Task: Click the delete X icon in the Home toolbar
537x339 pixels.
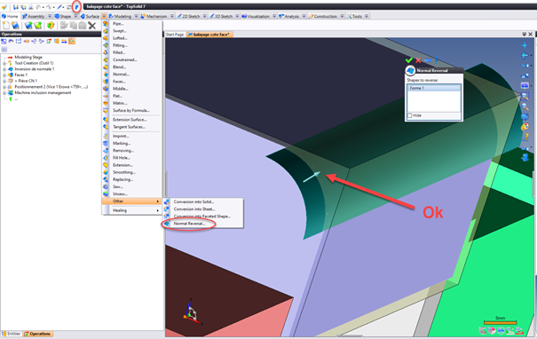Action: [91, 26]
